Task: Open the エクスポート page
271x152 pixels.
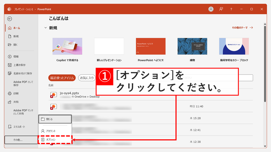Action: point(19,127)
